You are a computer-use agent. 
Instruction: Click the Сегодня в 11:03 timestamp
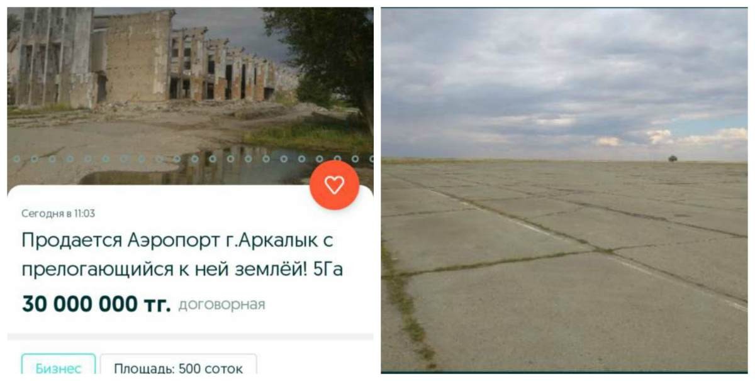[x=58, y=213]
